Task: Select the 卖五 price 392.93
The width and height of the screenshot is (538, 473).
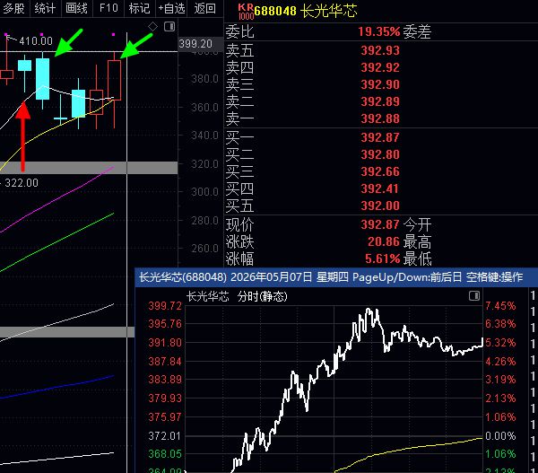Action: (380, 50)
